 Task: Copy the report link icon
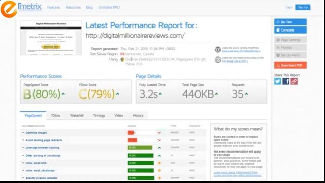[294, 81]
